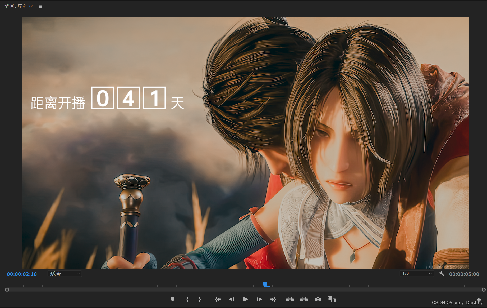The width and height of the screenshot is (487, 308).
Task: Click the countdown digit 1 in the preview
Action: (154, 98)
